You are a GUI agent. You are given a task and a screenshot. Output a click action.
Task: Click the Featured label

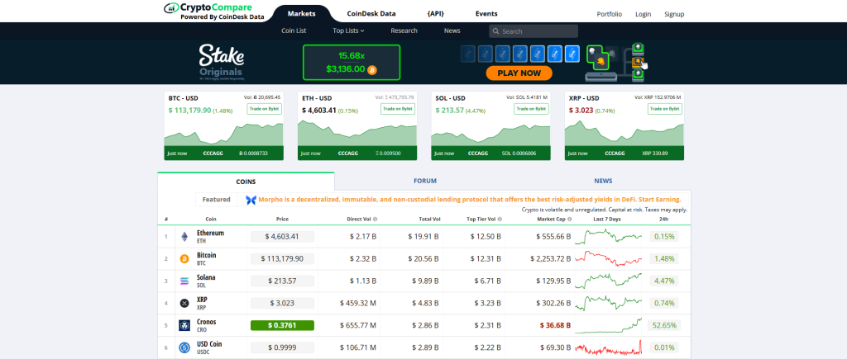click(216, 200)
